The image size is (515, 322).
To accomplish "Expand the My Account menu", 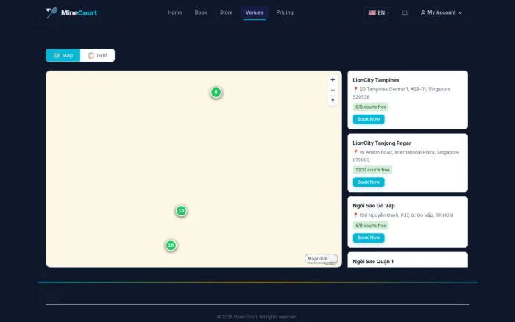I will pos(441,12).
